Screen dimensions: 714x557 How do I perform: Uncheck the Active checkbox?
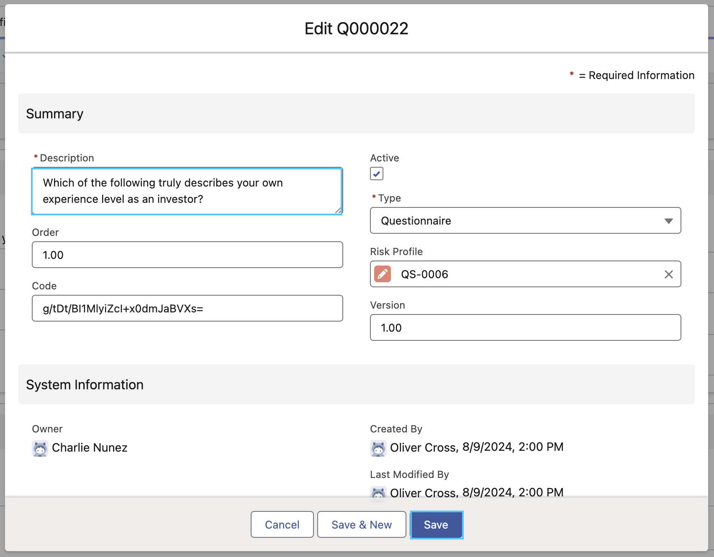(377, 174)
